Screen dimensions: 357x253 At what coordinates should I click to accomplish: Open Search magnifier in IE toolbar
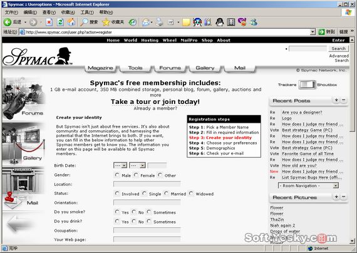(85, 22)
